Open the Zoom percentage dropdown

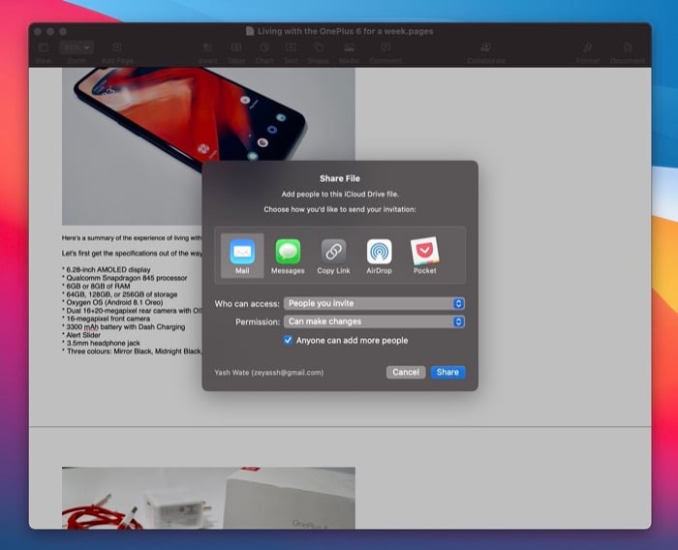tap(77, 47)
